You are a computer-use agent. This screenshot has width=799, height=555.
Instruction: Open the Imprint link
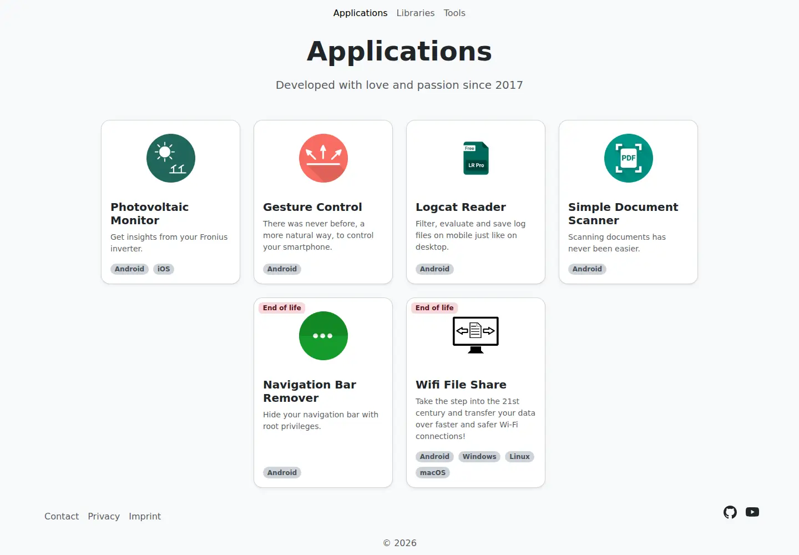(x=145, y=516)
